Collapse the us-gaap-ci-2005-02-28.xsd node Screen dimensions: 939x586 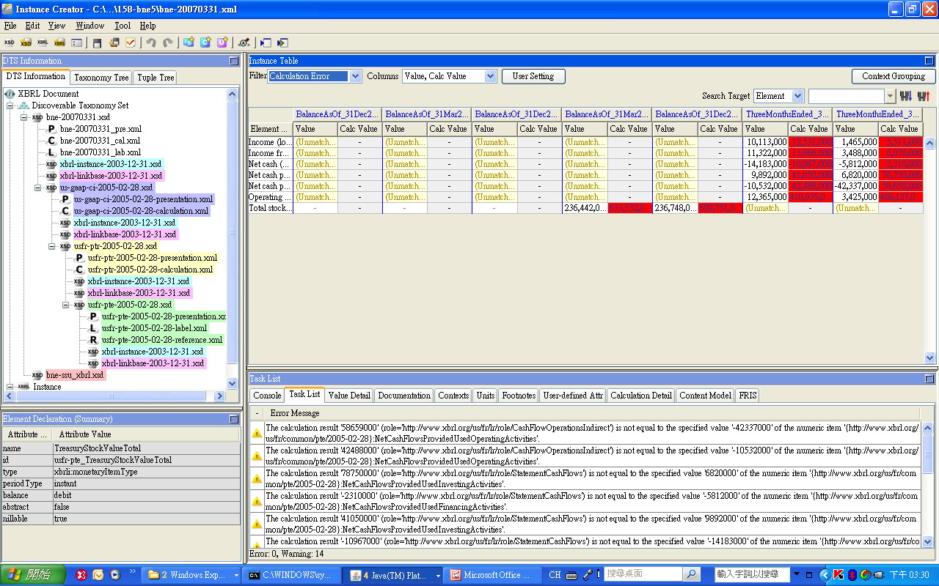pos(38,188)
